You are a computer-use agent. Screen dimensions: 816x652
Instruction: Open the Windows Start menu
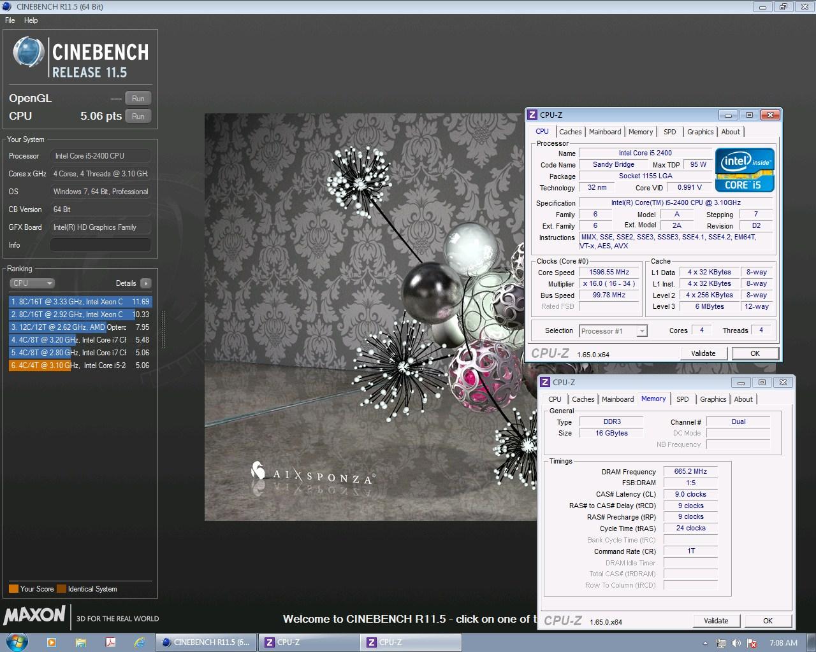[15, 642]
